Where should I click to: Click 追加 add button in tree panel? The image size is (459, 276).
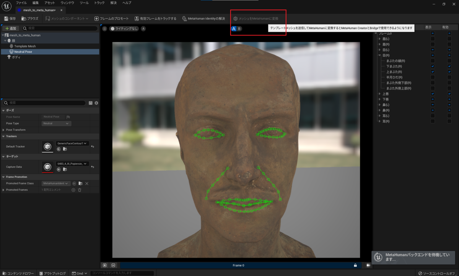(11, 28)
